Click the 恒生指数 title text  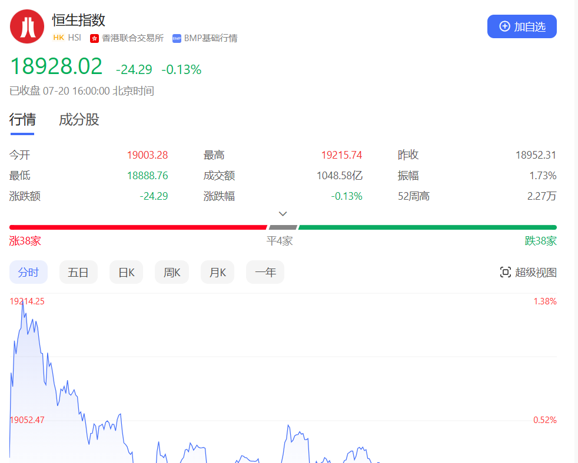click(79, 20)
